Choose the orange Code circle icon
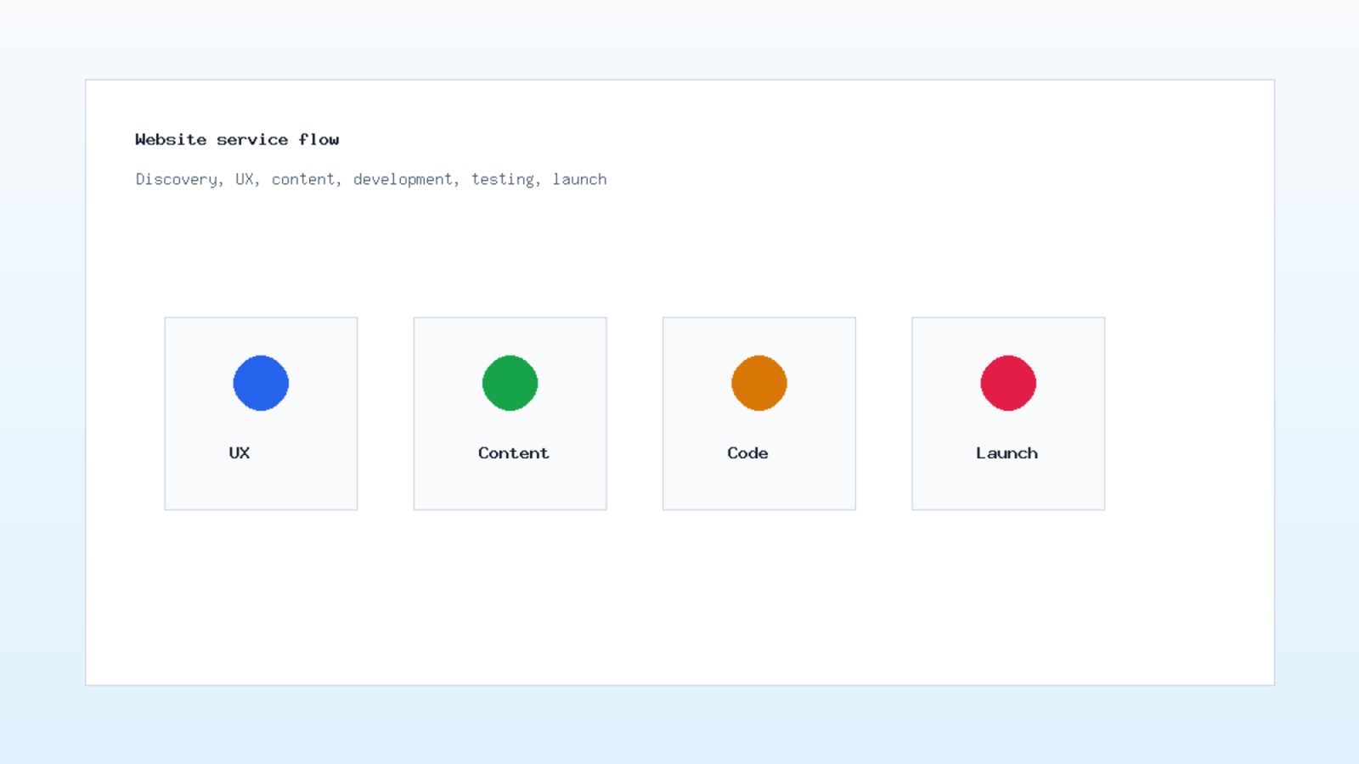Viewport: 1359px width, 764px height. 759,383
